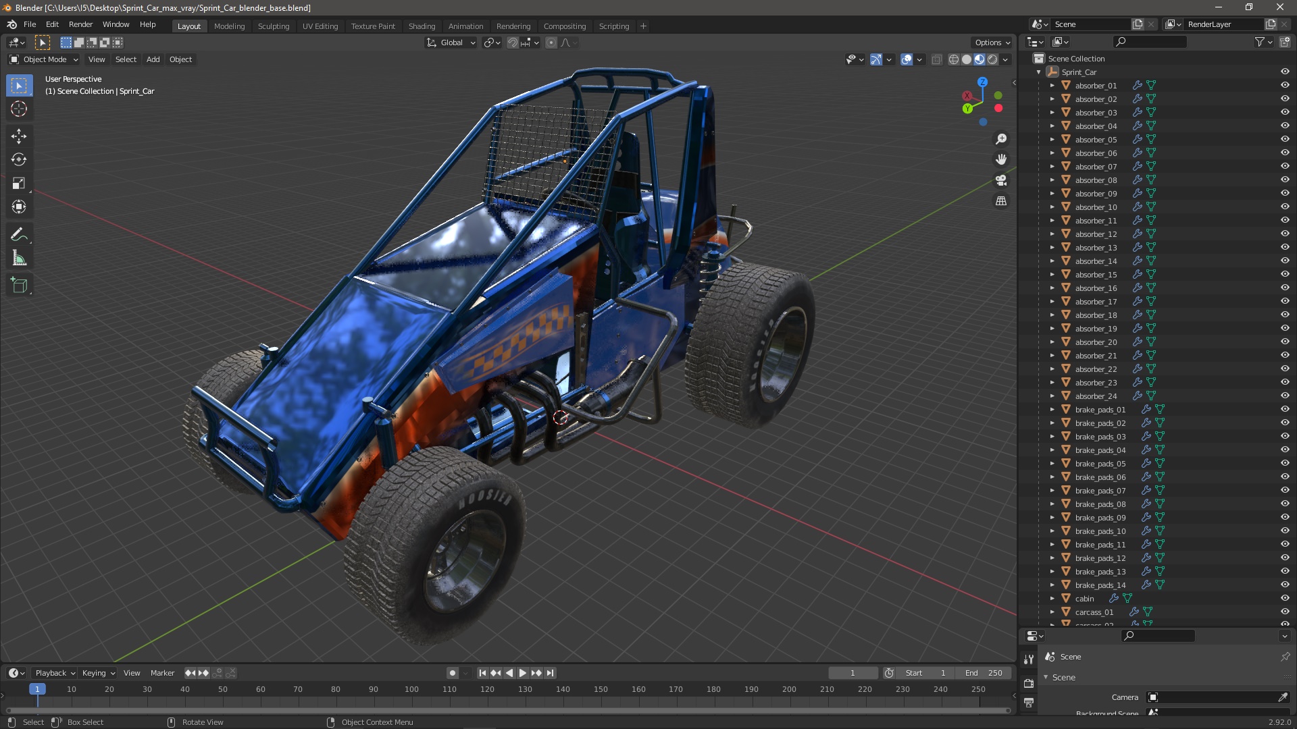Viewport: 1297px width, 729px height.
Task: Open the Options dropdown
Action: [992, 43]
